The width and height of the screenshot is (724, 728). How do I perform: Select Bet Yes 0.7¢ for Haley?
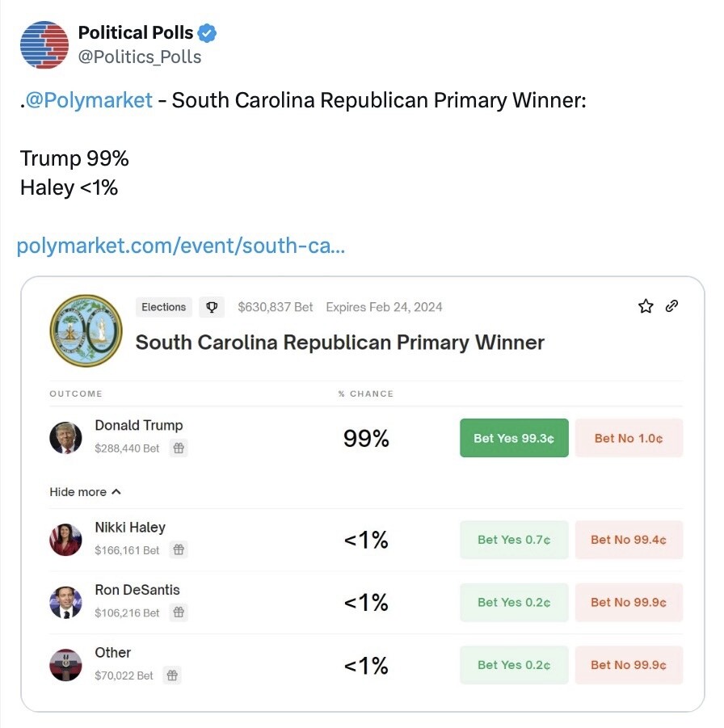pyautogui.click(x=514, y=540)
